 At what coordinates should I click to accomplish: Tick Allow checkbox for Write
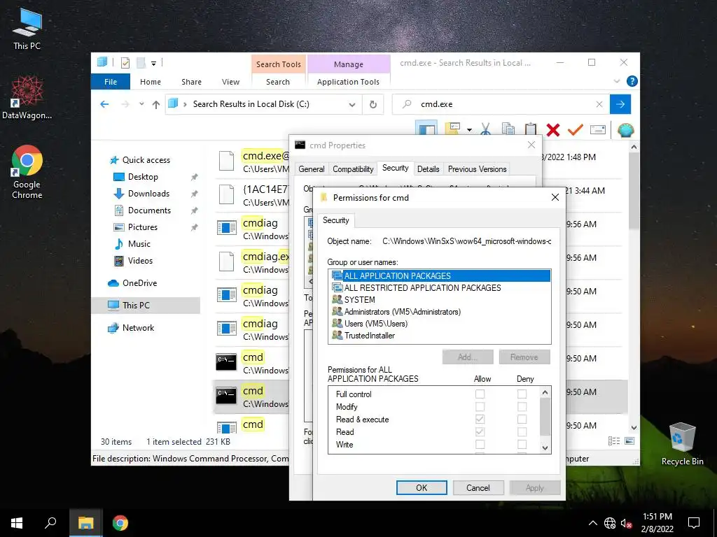click(x=480, y=444)
